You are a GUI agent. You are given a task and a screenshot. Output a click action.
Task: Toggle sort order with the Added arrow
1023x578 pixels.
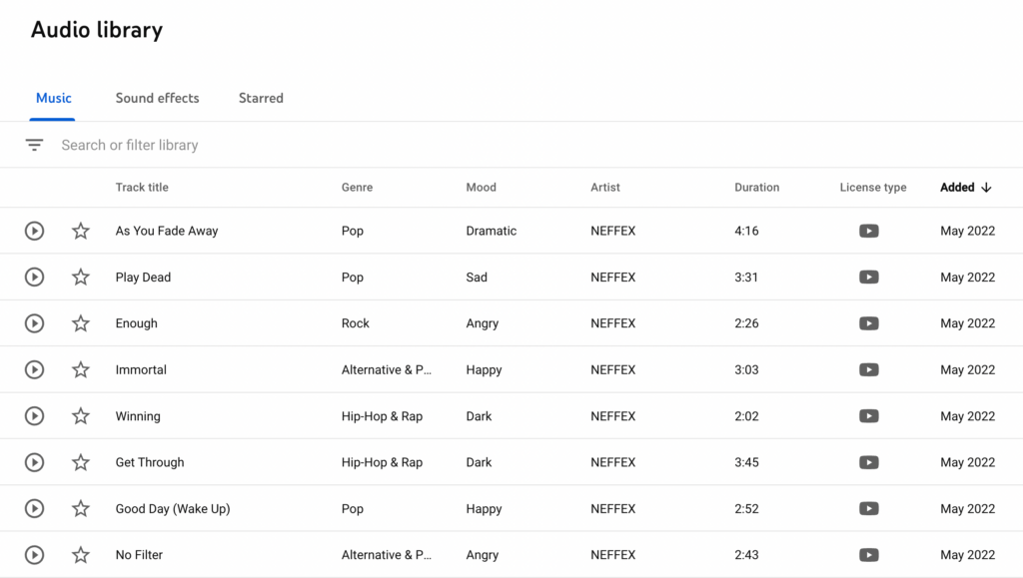pyautogui.click(x=986, y=187)
